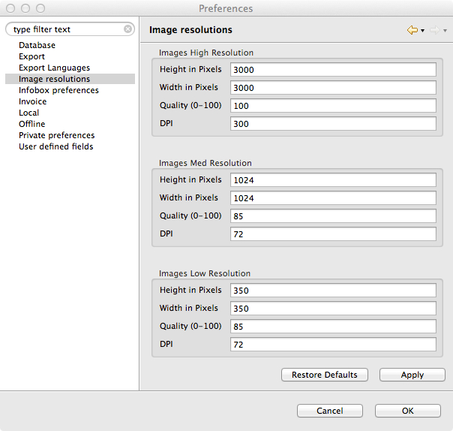Open Export Languages preferences

54,68
